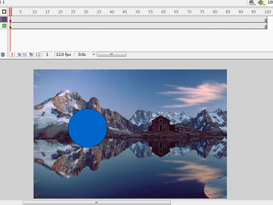Click the Center Frame button
The image size is (273, 205).
12,55
